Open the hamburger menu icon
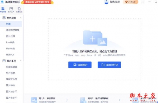 (x=143, y=2)
